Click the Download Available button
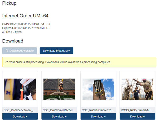 pyautogui.click(x=19, y=51)
